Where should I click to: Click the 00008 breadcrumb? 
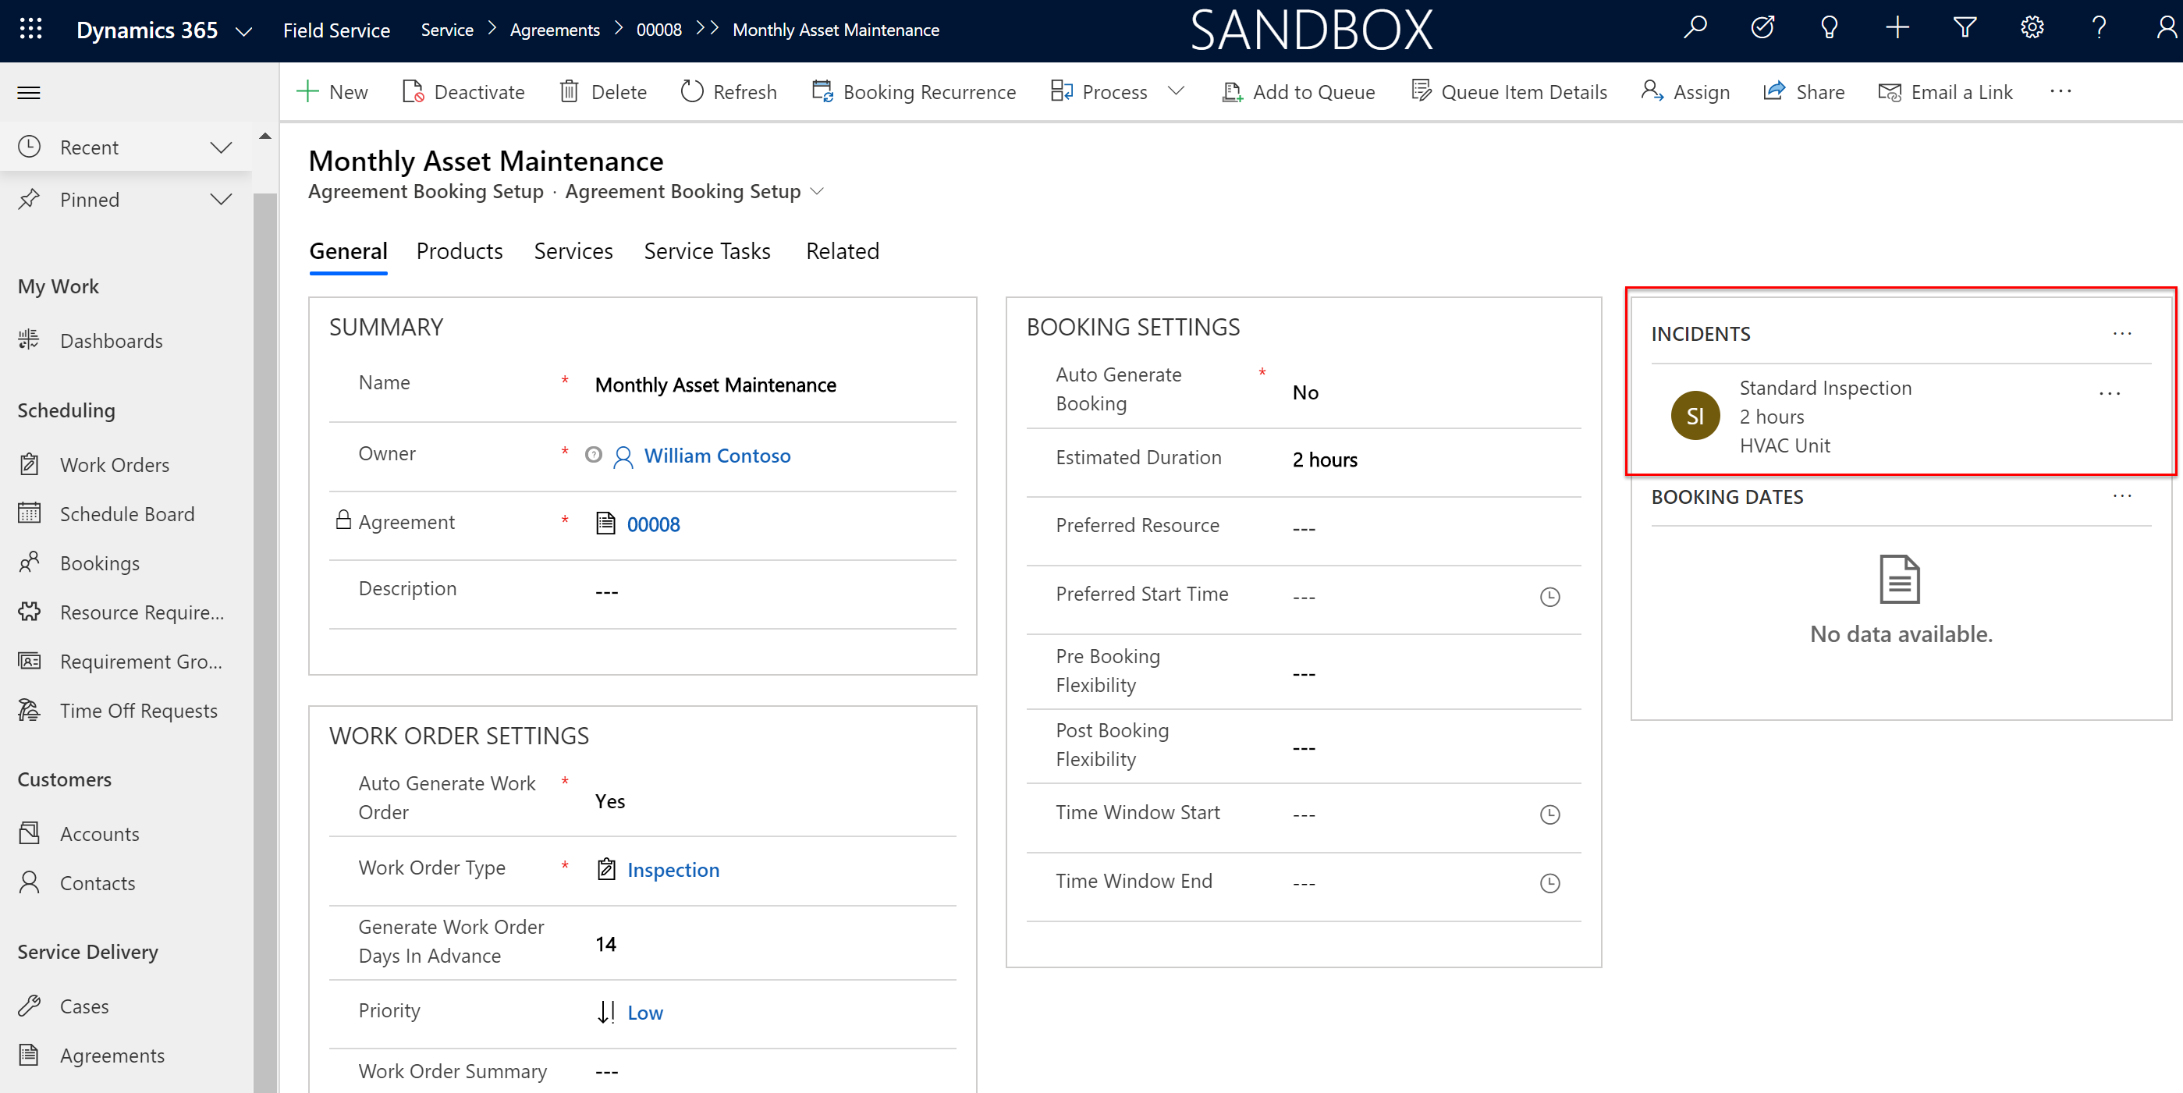pyautogui.click(x=658, y=30)
